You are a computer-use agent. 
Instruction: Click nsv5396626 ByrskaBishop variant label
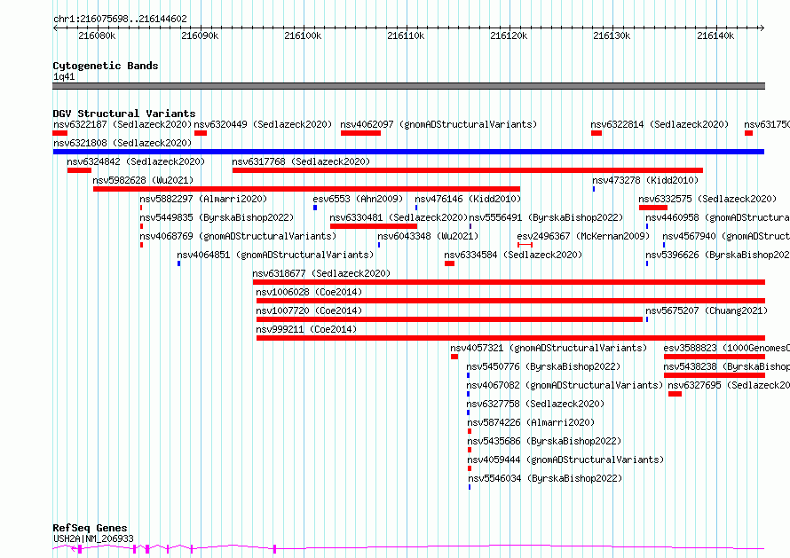click(717, 255)
